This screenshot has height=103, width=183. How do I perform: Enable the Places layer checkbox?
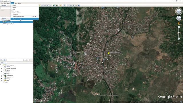coord(3,70)
